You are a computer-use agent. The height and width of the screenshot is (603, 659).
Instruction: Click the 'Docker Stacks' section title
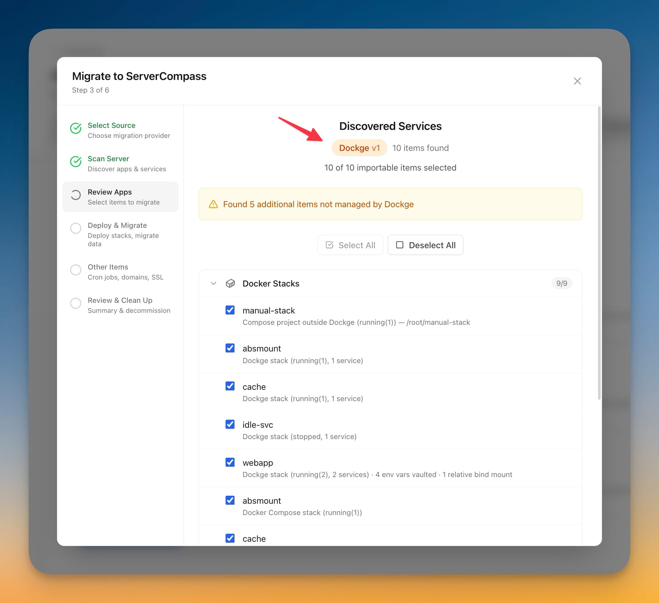coord(271,284)
